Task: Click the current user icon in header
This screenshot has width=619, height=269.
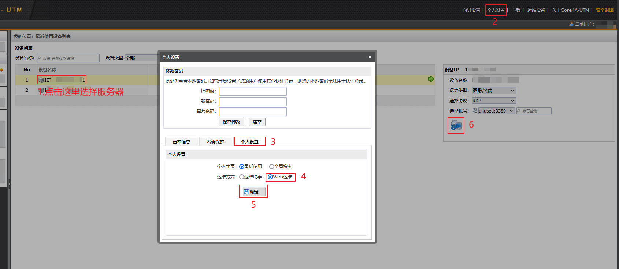Action: pos(571,24)
